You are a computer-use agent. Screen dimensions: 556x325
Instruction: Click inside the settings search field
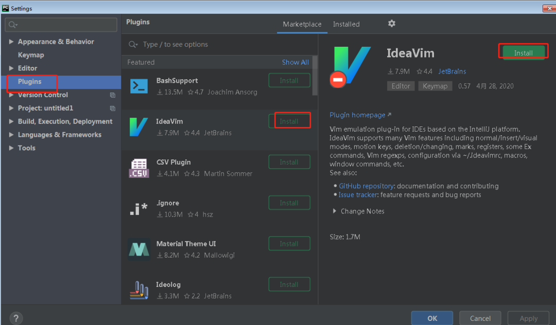(61, 25)
